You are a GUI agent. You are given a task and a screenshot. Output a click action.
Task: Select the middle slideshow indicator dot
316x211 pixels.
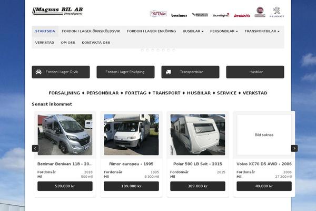[x=158, y=50]
